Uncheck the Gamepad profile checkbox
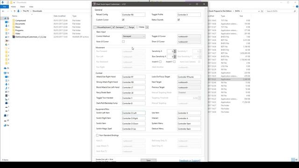The image size is (299, 168). click(114, 27)
